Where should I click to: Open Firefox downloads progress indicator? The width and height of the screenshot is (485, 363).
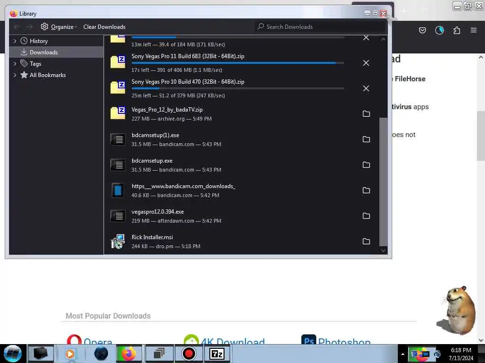click(x=440, y=30)
